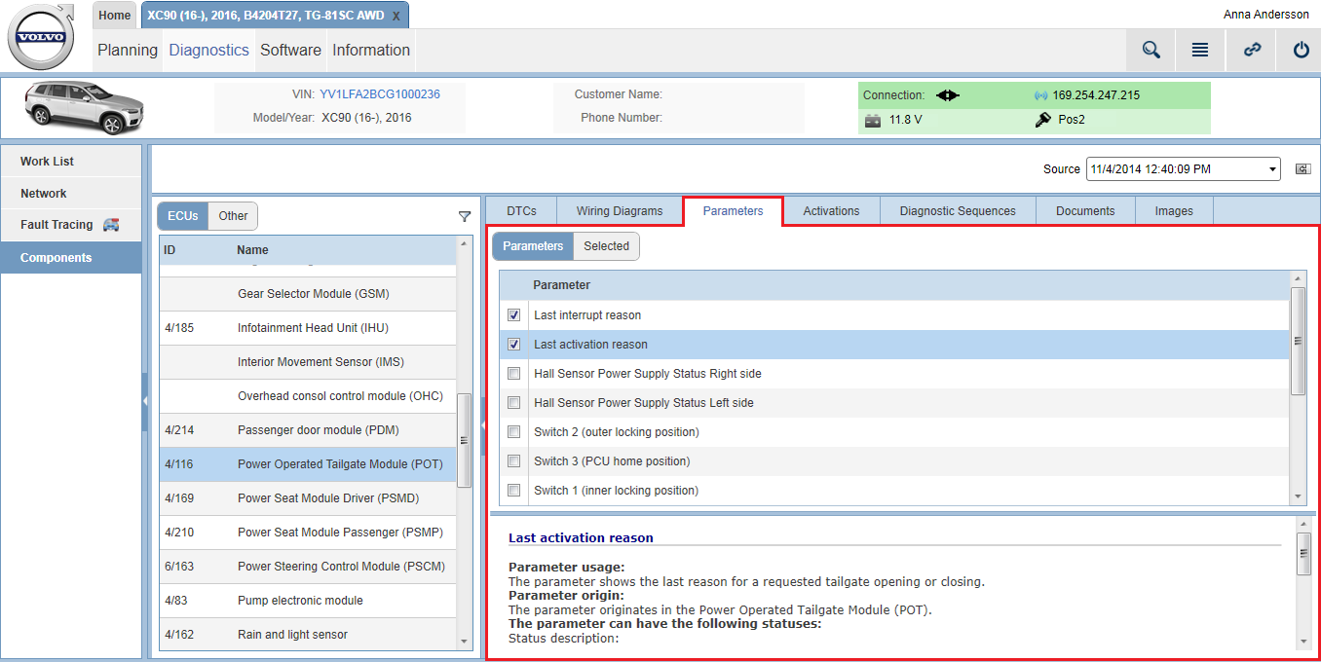Check Hall Sensor Power Supply Right side

[514, 374]
